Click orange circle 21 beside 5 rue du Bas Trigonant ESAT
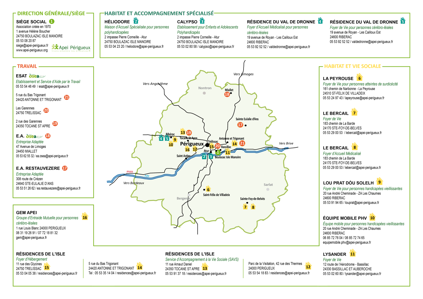 click(x=67, y=97)
